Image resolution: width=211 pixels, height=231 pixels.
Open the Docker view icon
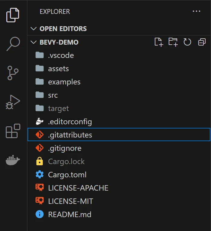pyautogui.click(x=13, y=160)
